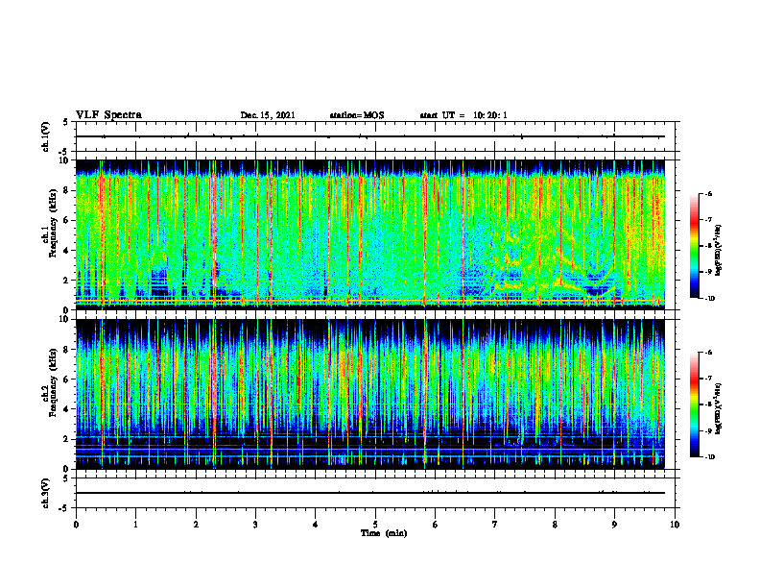Click the "-7" tick on ch.1 color bar
760x588 pixels.
(708, 220)
